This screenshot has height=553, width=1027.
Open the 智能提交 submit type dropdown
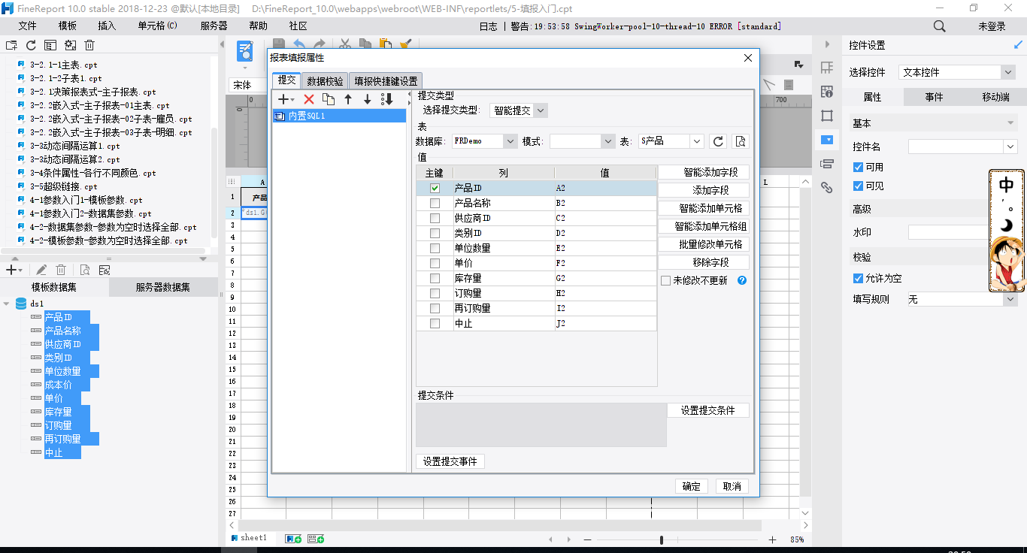(519, 110)
